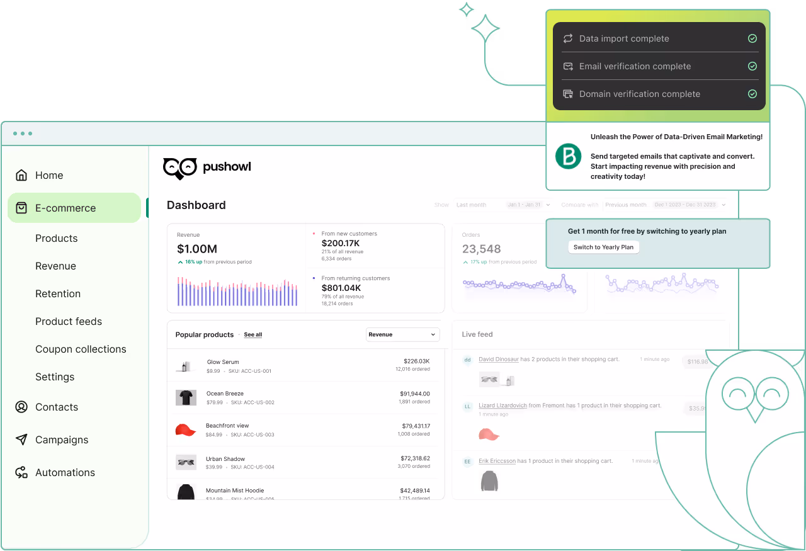Viewport: 806px width, 551px height.
Task: Click Lizard Lizardovich's LL avatar
Action: pyautogui.click(x=467, y=407)
